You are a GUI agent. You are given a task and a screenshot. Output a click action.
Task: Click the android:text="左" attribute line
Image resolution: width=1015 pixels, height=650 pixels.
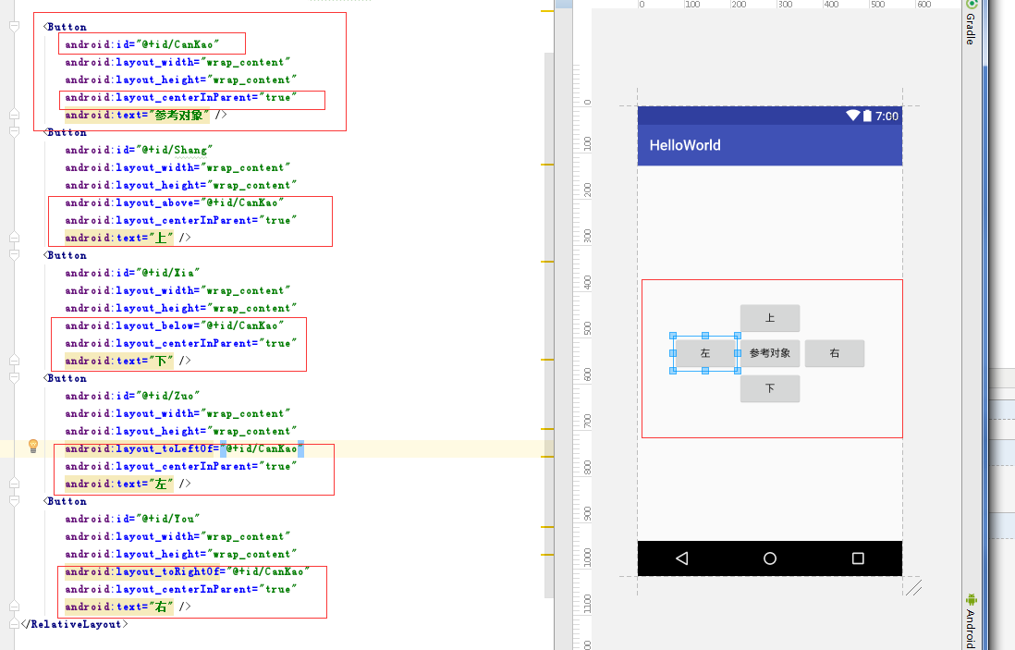(128, 484)
